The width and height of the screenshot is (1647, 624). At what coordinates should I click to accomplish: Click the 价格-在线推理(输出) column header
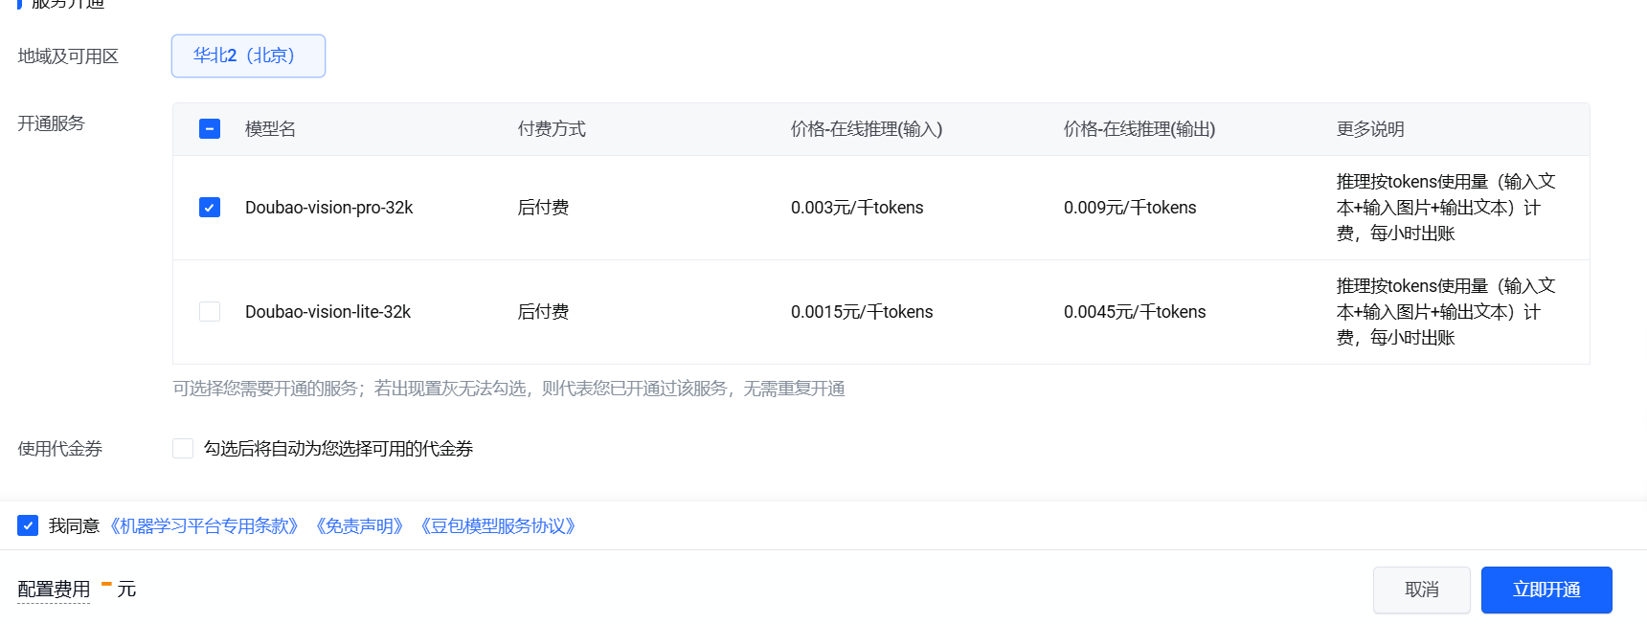1139,129
